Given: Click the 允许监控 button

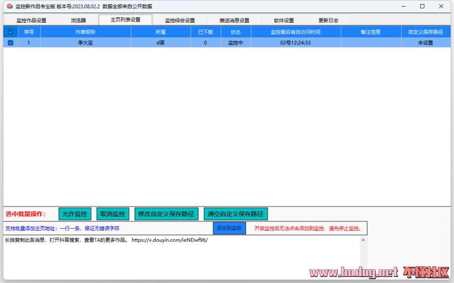Looking at the screenshot, I should [74, 214].
